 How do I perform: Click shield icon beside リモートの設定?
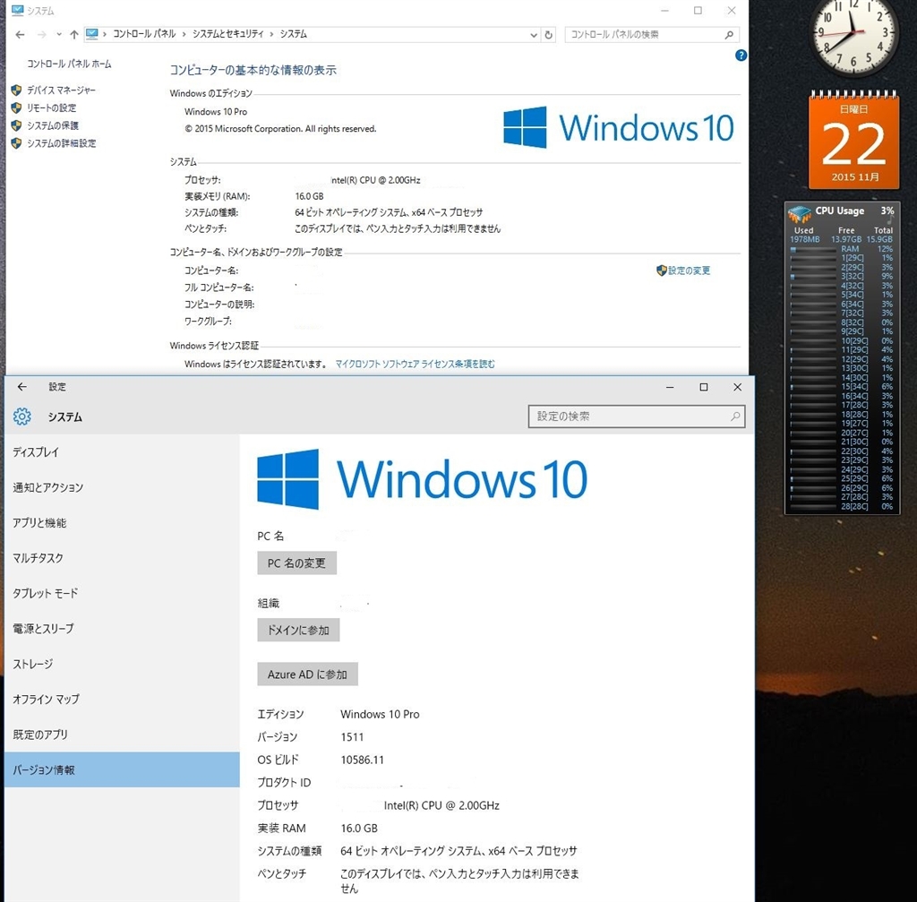16,107
